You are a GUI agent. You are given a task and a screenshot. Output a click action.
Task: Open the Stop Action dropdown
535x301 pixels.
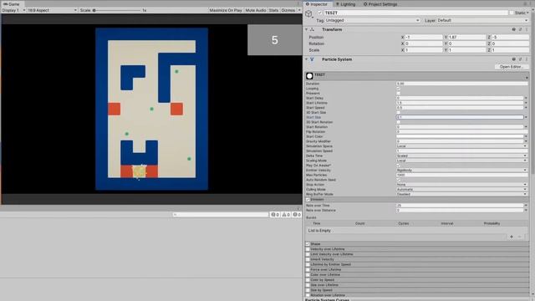click(462, 184)
